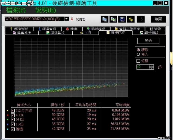Close the HD Tune Pro window
Image resolution: width=173 pixels, height=140 pixels.
click(x=166, y=3)
